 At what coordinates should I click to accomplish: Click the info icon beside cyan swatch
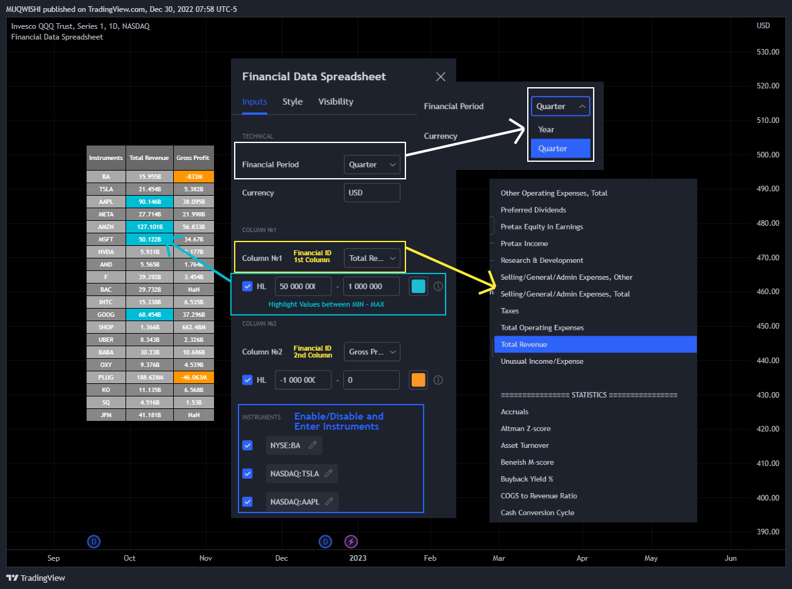438,286
